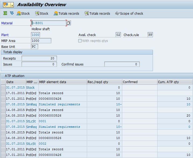The image size is (193, 158).
Task: Click the Rec./reqd qty column header
Action: 105,82
